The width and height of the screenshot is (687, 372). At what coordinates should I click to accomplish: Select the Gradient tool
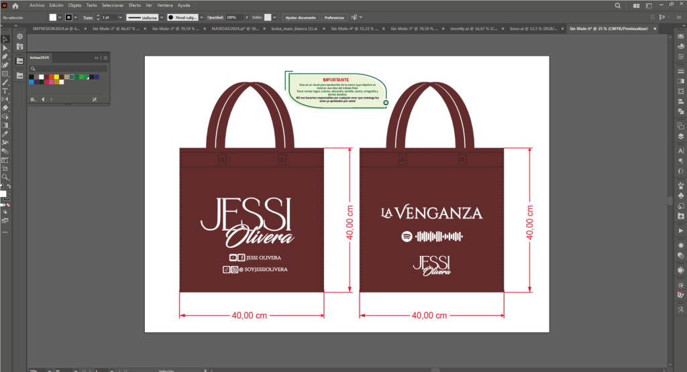tap(5, 125)
